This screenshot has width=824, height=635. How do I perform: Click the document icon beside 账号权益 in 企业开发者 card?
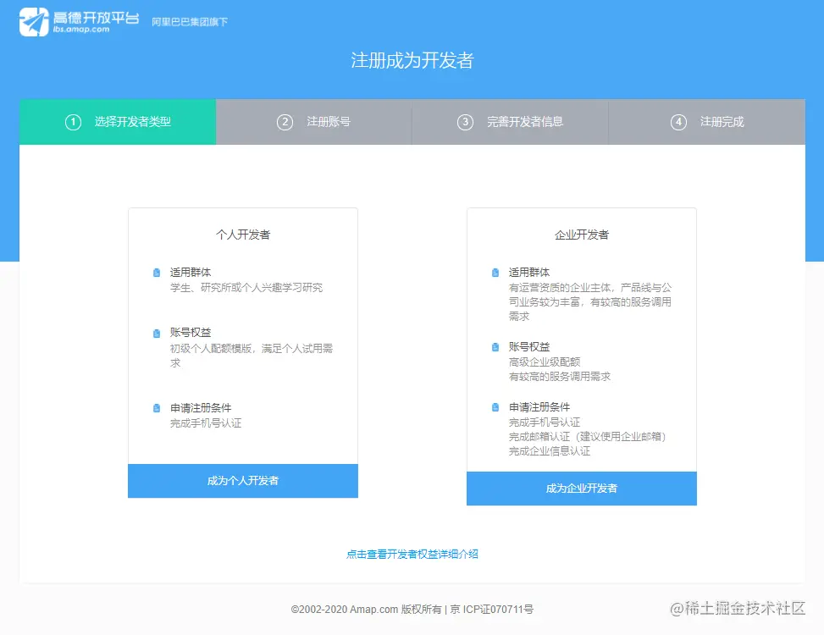pyautogui.click(x=495, y=345)
